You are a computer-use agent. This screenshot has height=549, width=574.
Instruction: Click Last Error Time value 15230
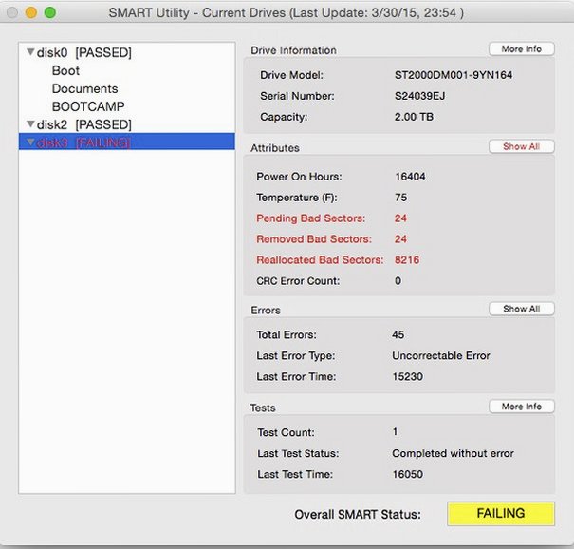[x=407, y=376]
